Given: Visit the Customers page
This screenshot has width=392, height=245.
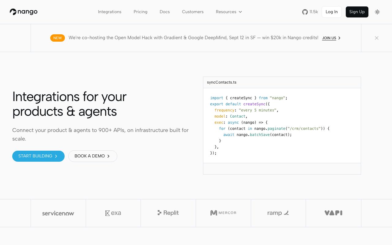Looking at the screenshot, I should point(193,12).
